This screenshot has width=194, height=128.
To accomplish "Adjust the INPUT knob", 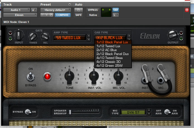I will pyautogui.click(x=19, y=35).
